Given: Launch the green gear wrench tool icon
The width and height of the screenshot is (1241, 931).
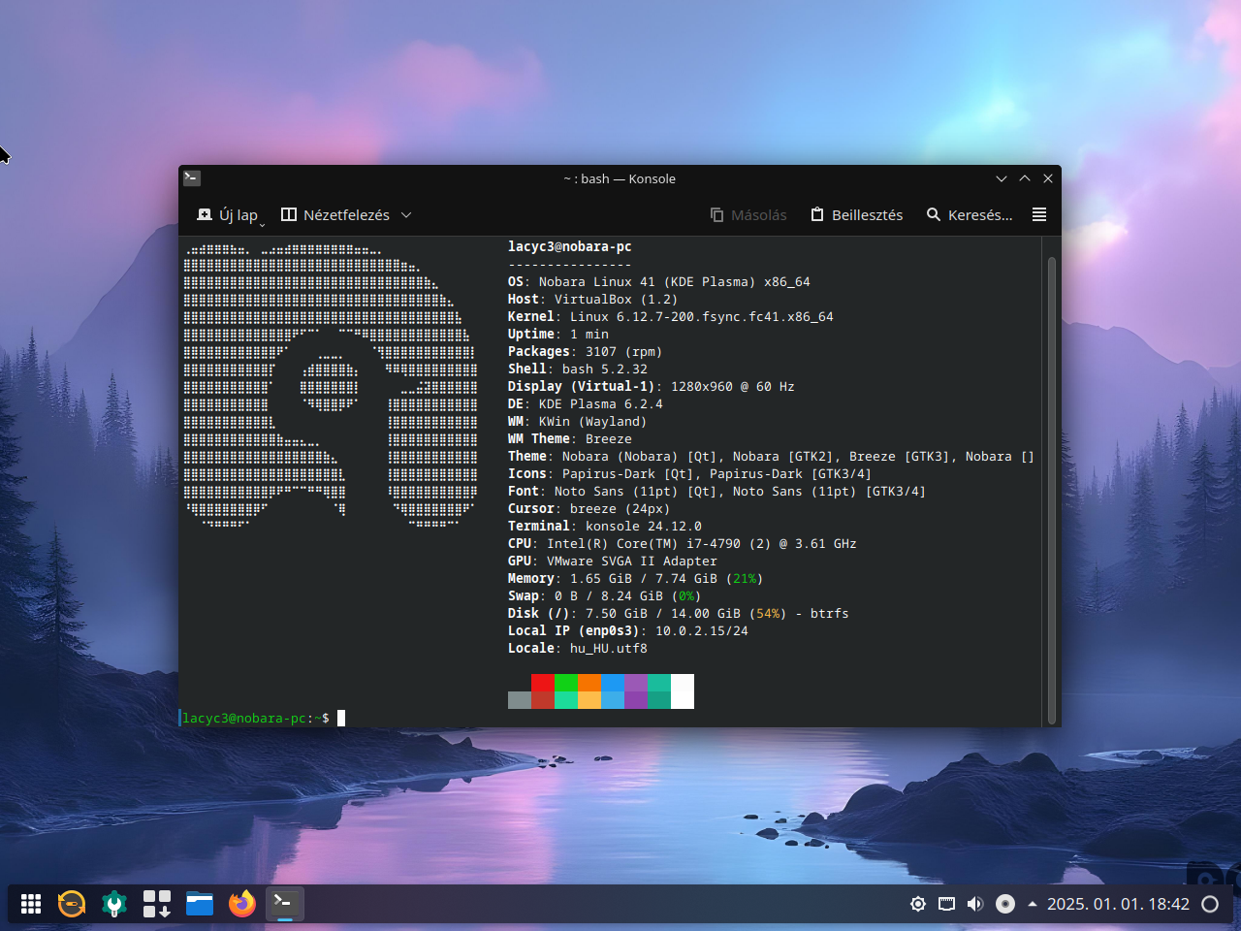Looking at the screenshot, I should [x=114, y=904].
